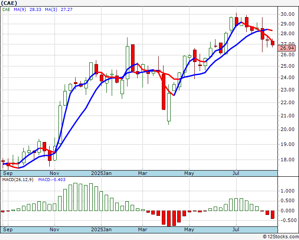Click the Sep label on price chart axis
This screenshot has width=299, height=240.
8,173
